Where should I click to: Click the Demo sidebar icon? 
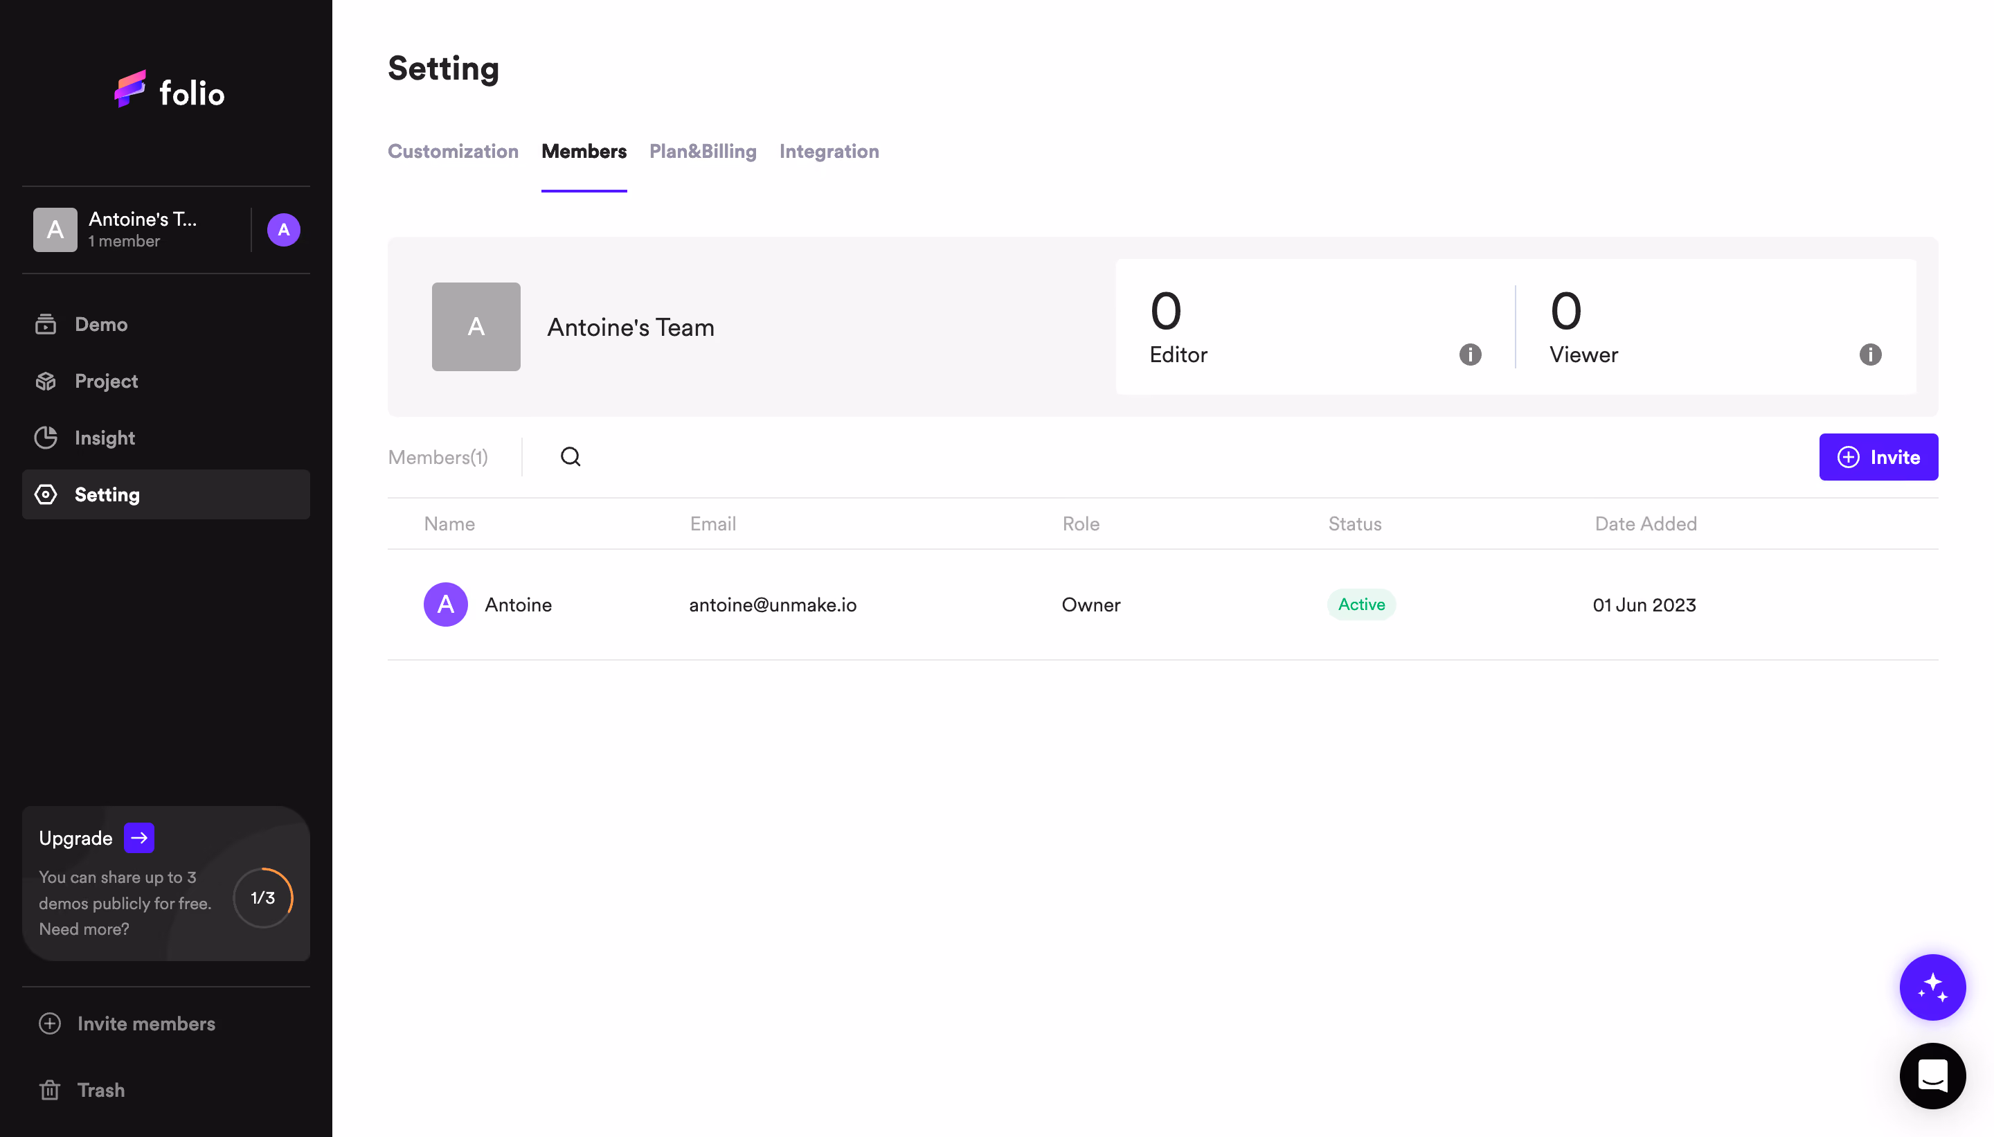click(46, 324)
